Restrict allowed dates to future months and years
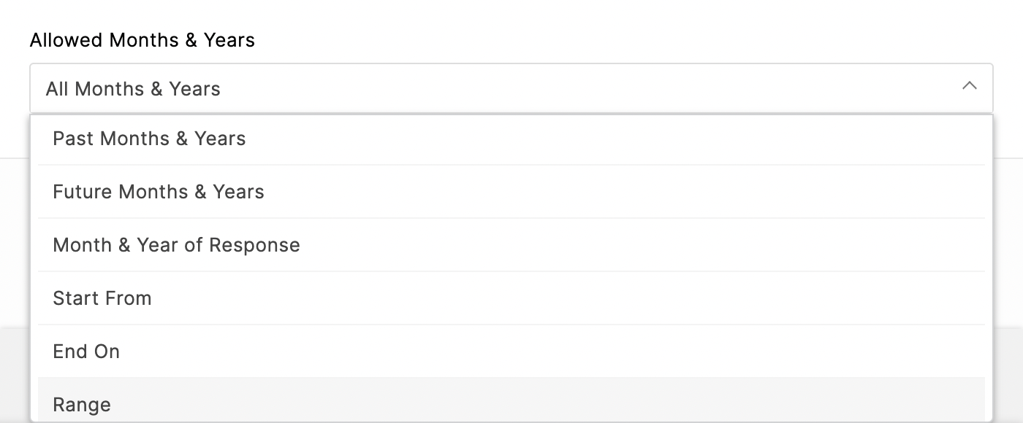The image size is (1023, 423). click(159, 192)
